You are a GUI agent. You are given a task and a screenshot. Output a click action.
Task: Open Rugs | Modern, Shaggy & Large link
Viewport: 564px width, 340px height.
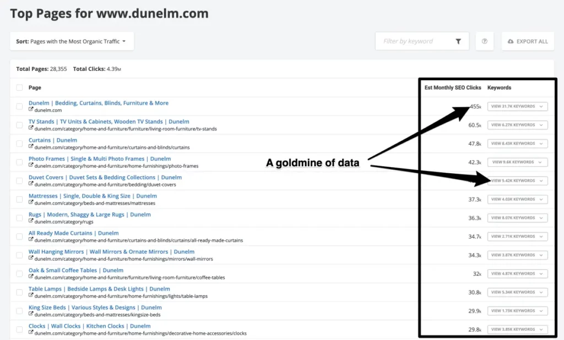coord(90,215)
